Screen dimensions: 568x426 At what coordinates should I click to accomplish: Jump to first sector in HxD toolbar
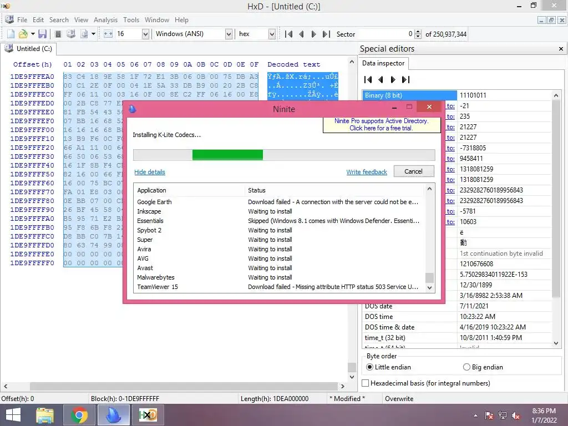[x=288, y=34]
